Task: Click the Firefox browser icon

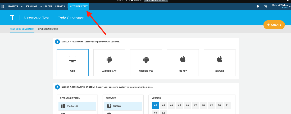Action: [109, 106]
